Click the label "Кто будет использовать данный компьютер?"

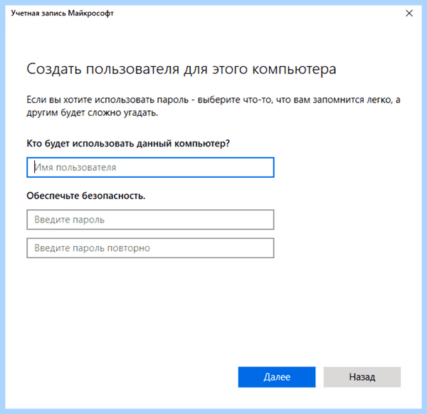pos(128,143)
